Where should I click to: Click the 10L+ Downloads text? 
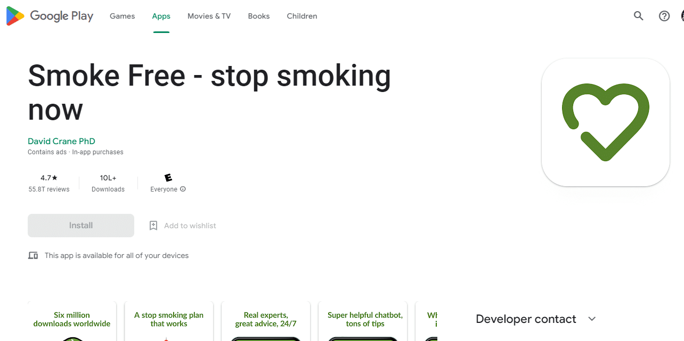tap(108, 183)
